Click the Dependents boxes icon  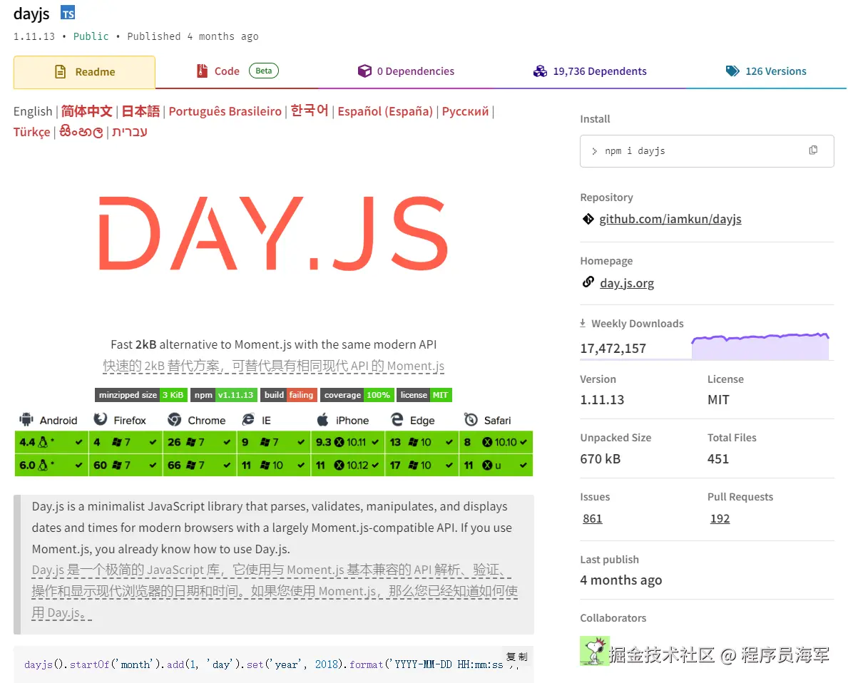(540, 71)
